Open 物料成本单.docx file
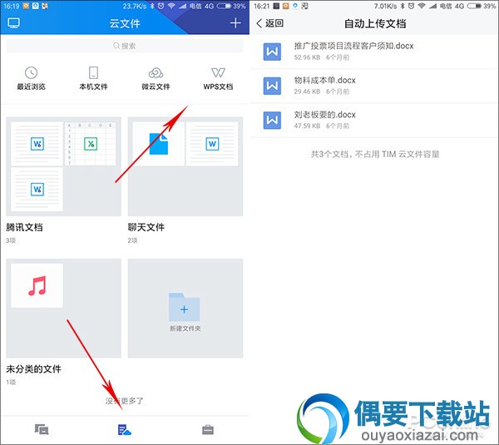 [374, 86]
